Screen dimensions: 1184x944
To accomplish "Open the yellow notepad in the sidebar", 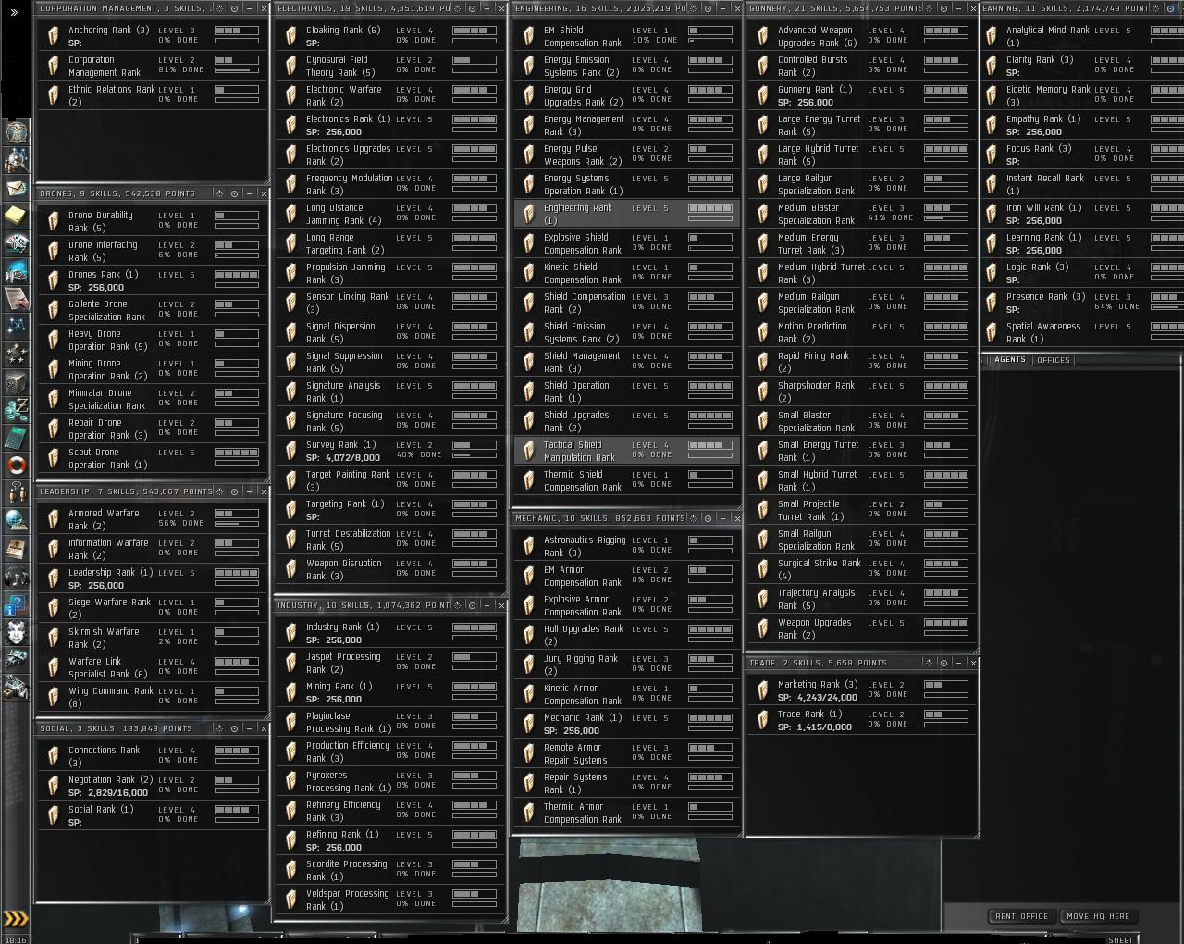I will pyautogui.click(x=16, y=216).
